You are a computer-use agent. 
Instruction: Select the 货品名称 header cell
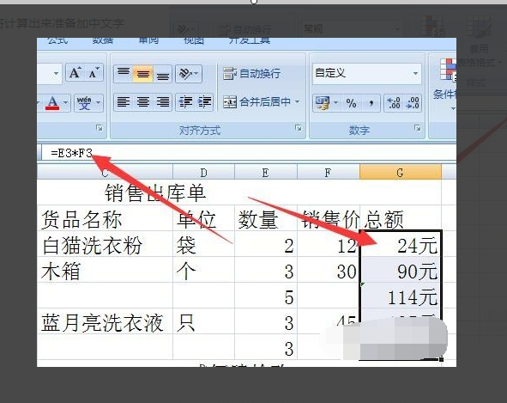click(105, 218)
